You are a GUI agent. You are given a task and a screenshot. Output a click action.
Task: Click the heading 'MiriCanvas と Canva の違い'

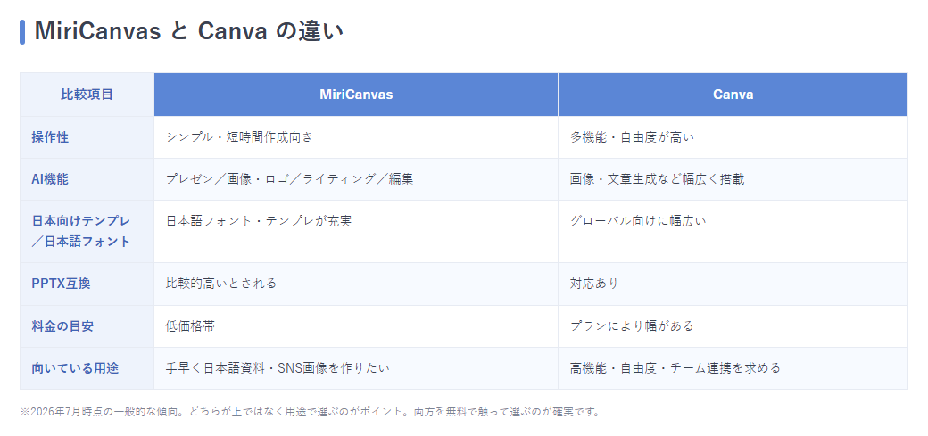(x=189, y=31)
